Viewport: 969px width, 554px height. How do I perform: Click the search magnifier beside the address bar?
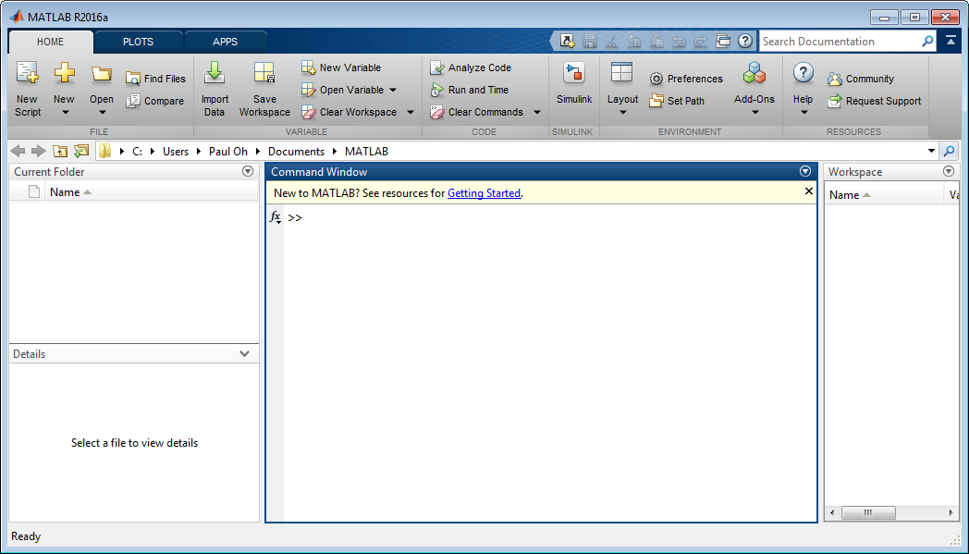[x=949, y=151]
